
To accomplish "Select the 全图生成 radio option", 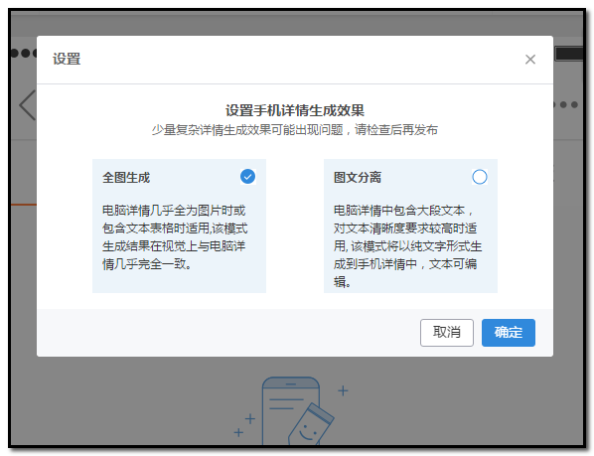I will point(247,177).
